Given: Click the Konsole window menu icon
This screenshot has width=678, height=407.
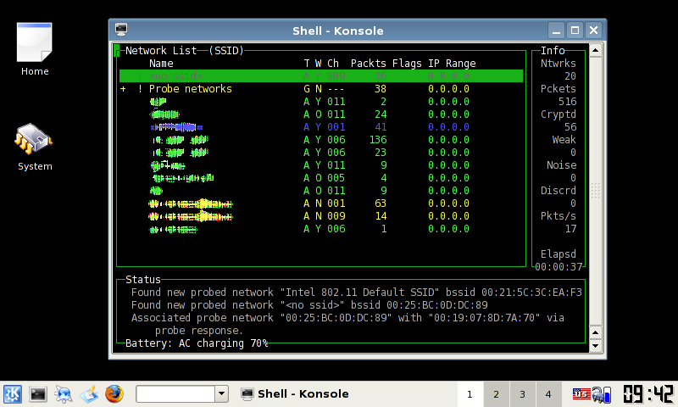Looking at the screenshot, I should 121,30.
